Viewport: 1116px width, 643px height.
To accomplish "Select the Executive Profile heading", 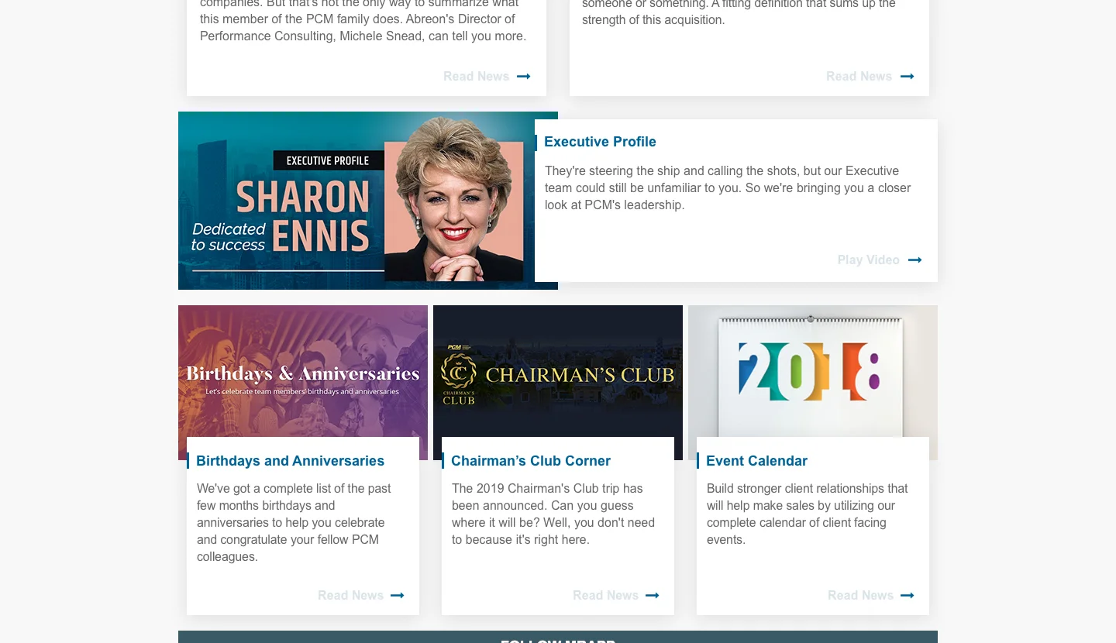I will pos(600,142).
